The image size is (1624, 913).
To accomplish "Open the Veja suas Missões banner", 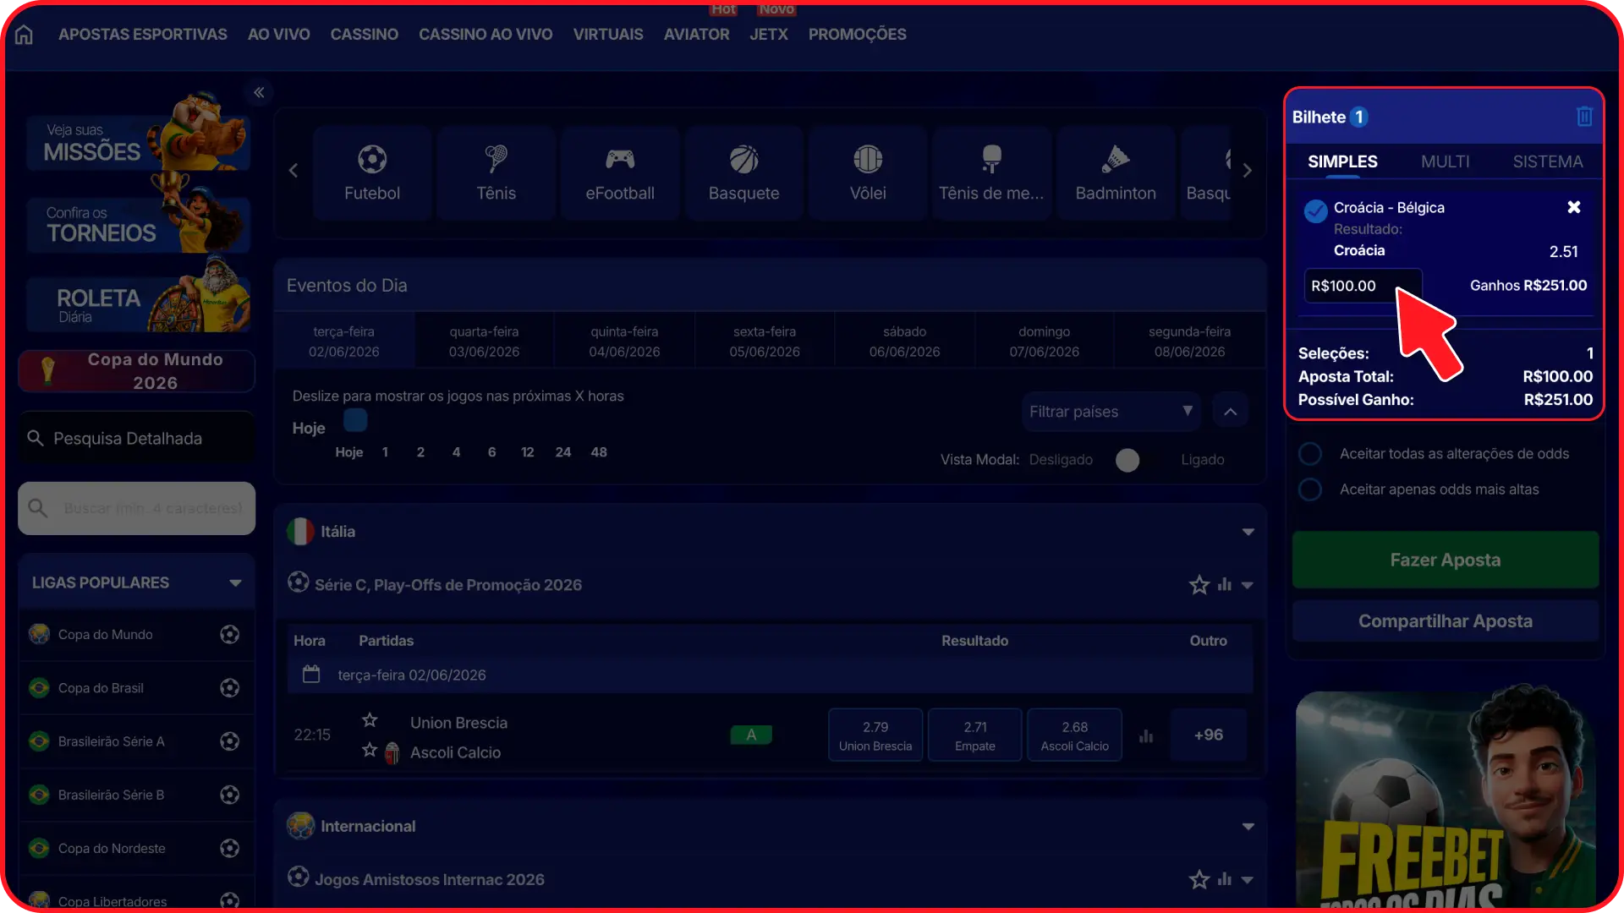I will (138, 142).
